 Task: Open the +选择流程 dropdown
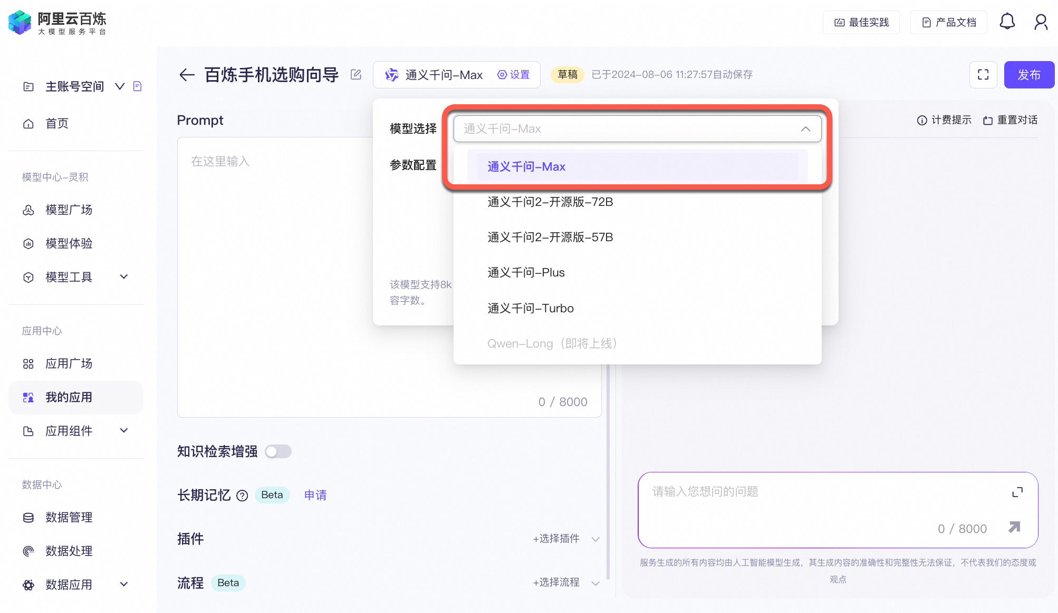click(x=566, y=582)
